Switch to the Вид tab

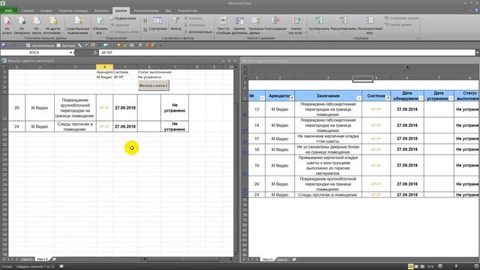(168, 10)
